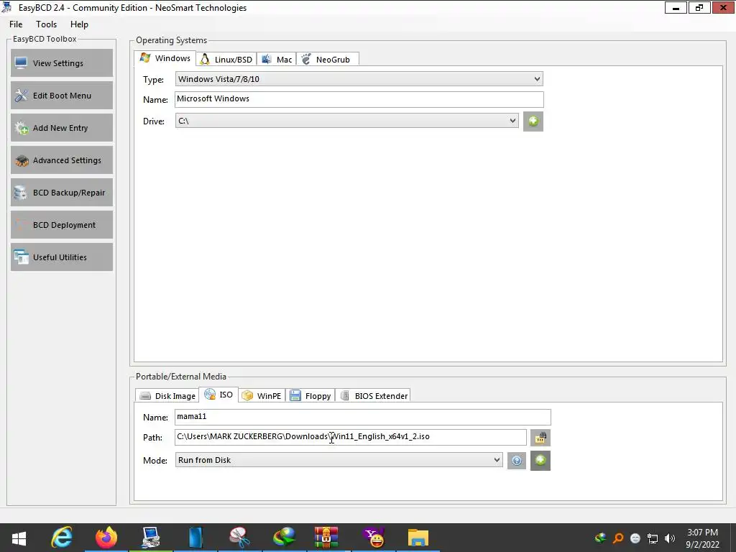Open View Settings in the toolbox
Image resolution: width=736 pixels, height=552 pixels.
(62, 63)
